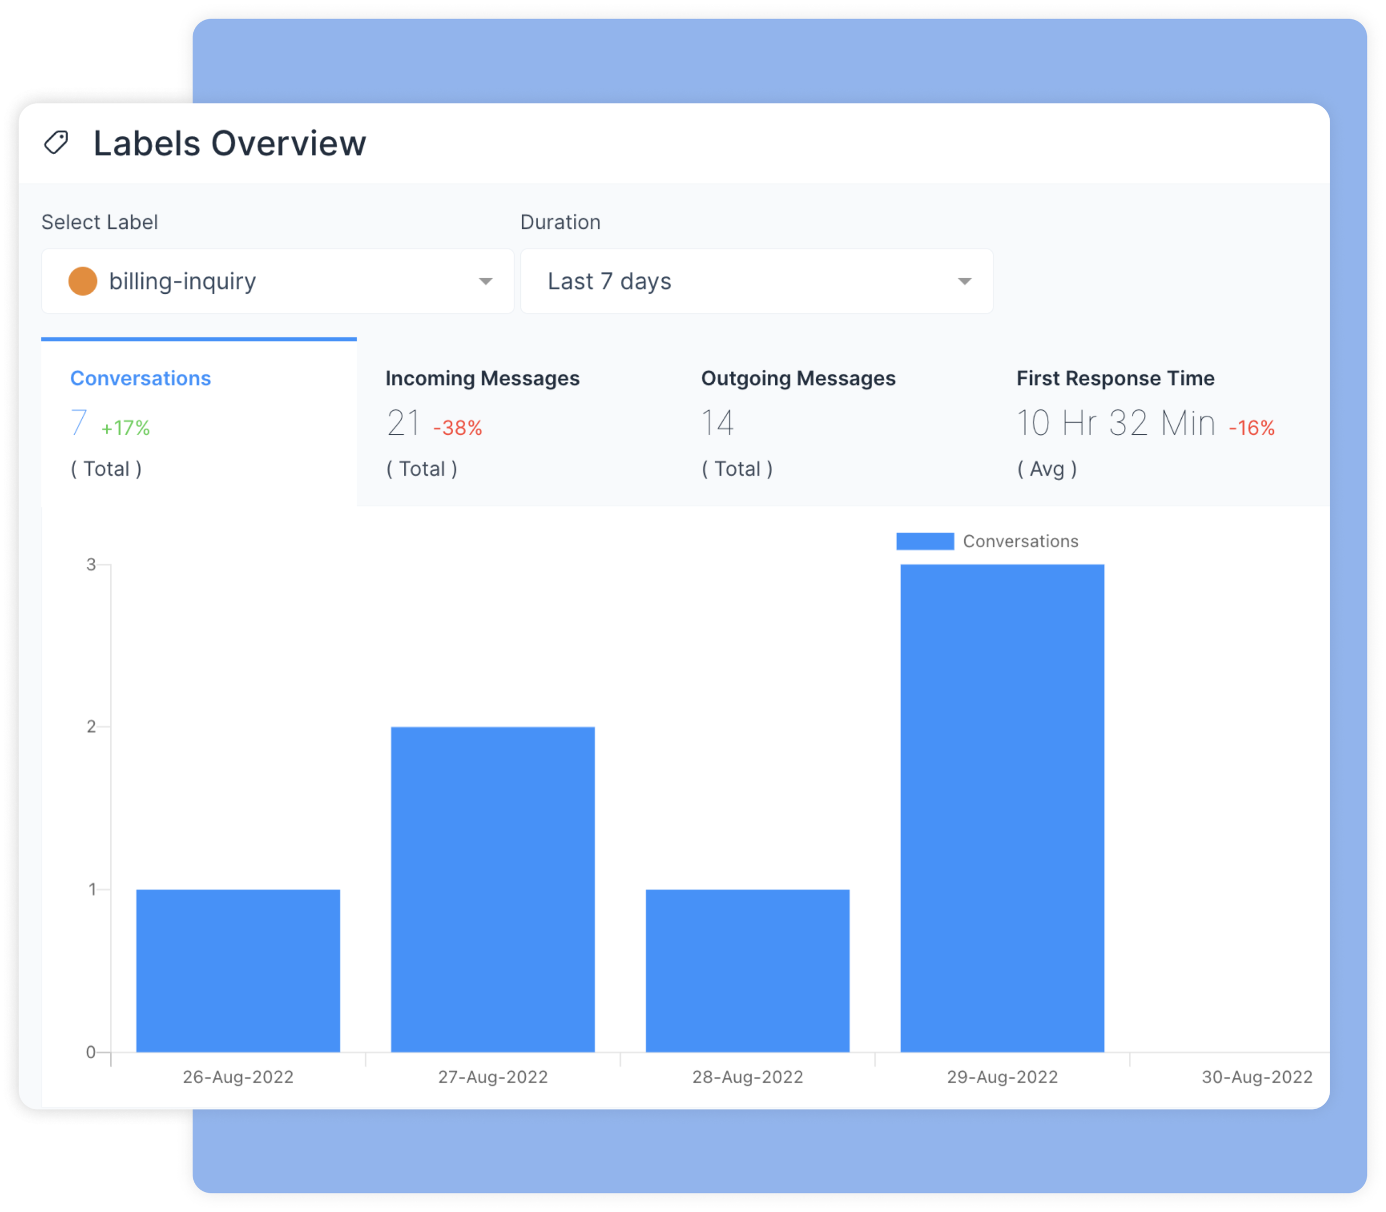The image size is (1386, 1212).
Task: View the Outgoing Messages metric card
Action: pyautogui.click(x=799, y=378)
